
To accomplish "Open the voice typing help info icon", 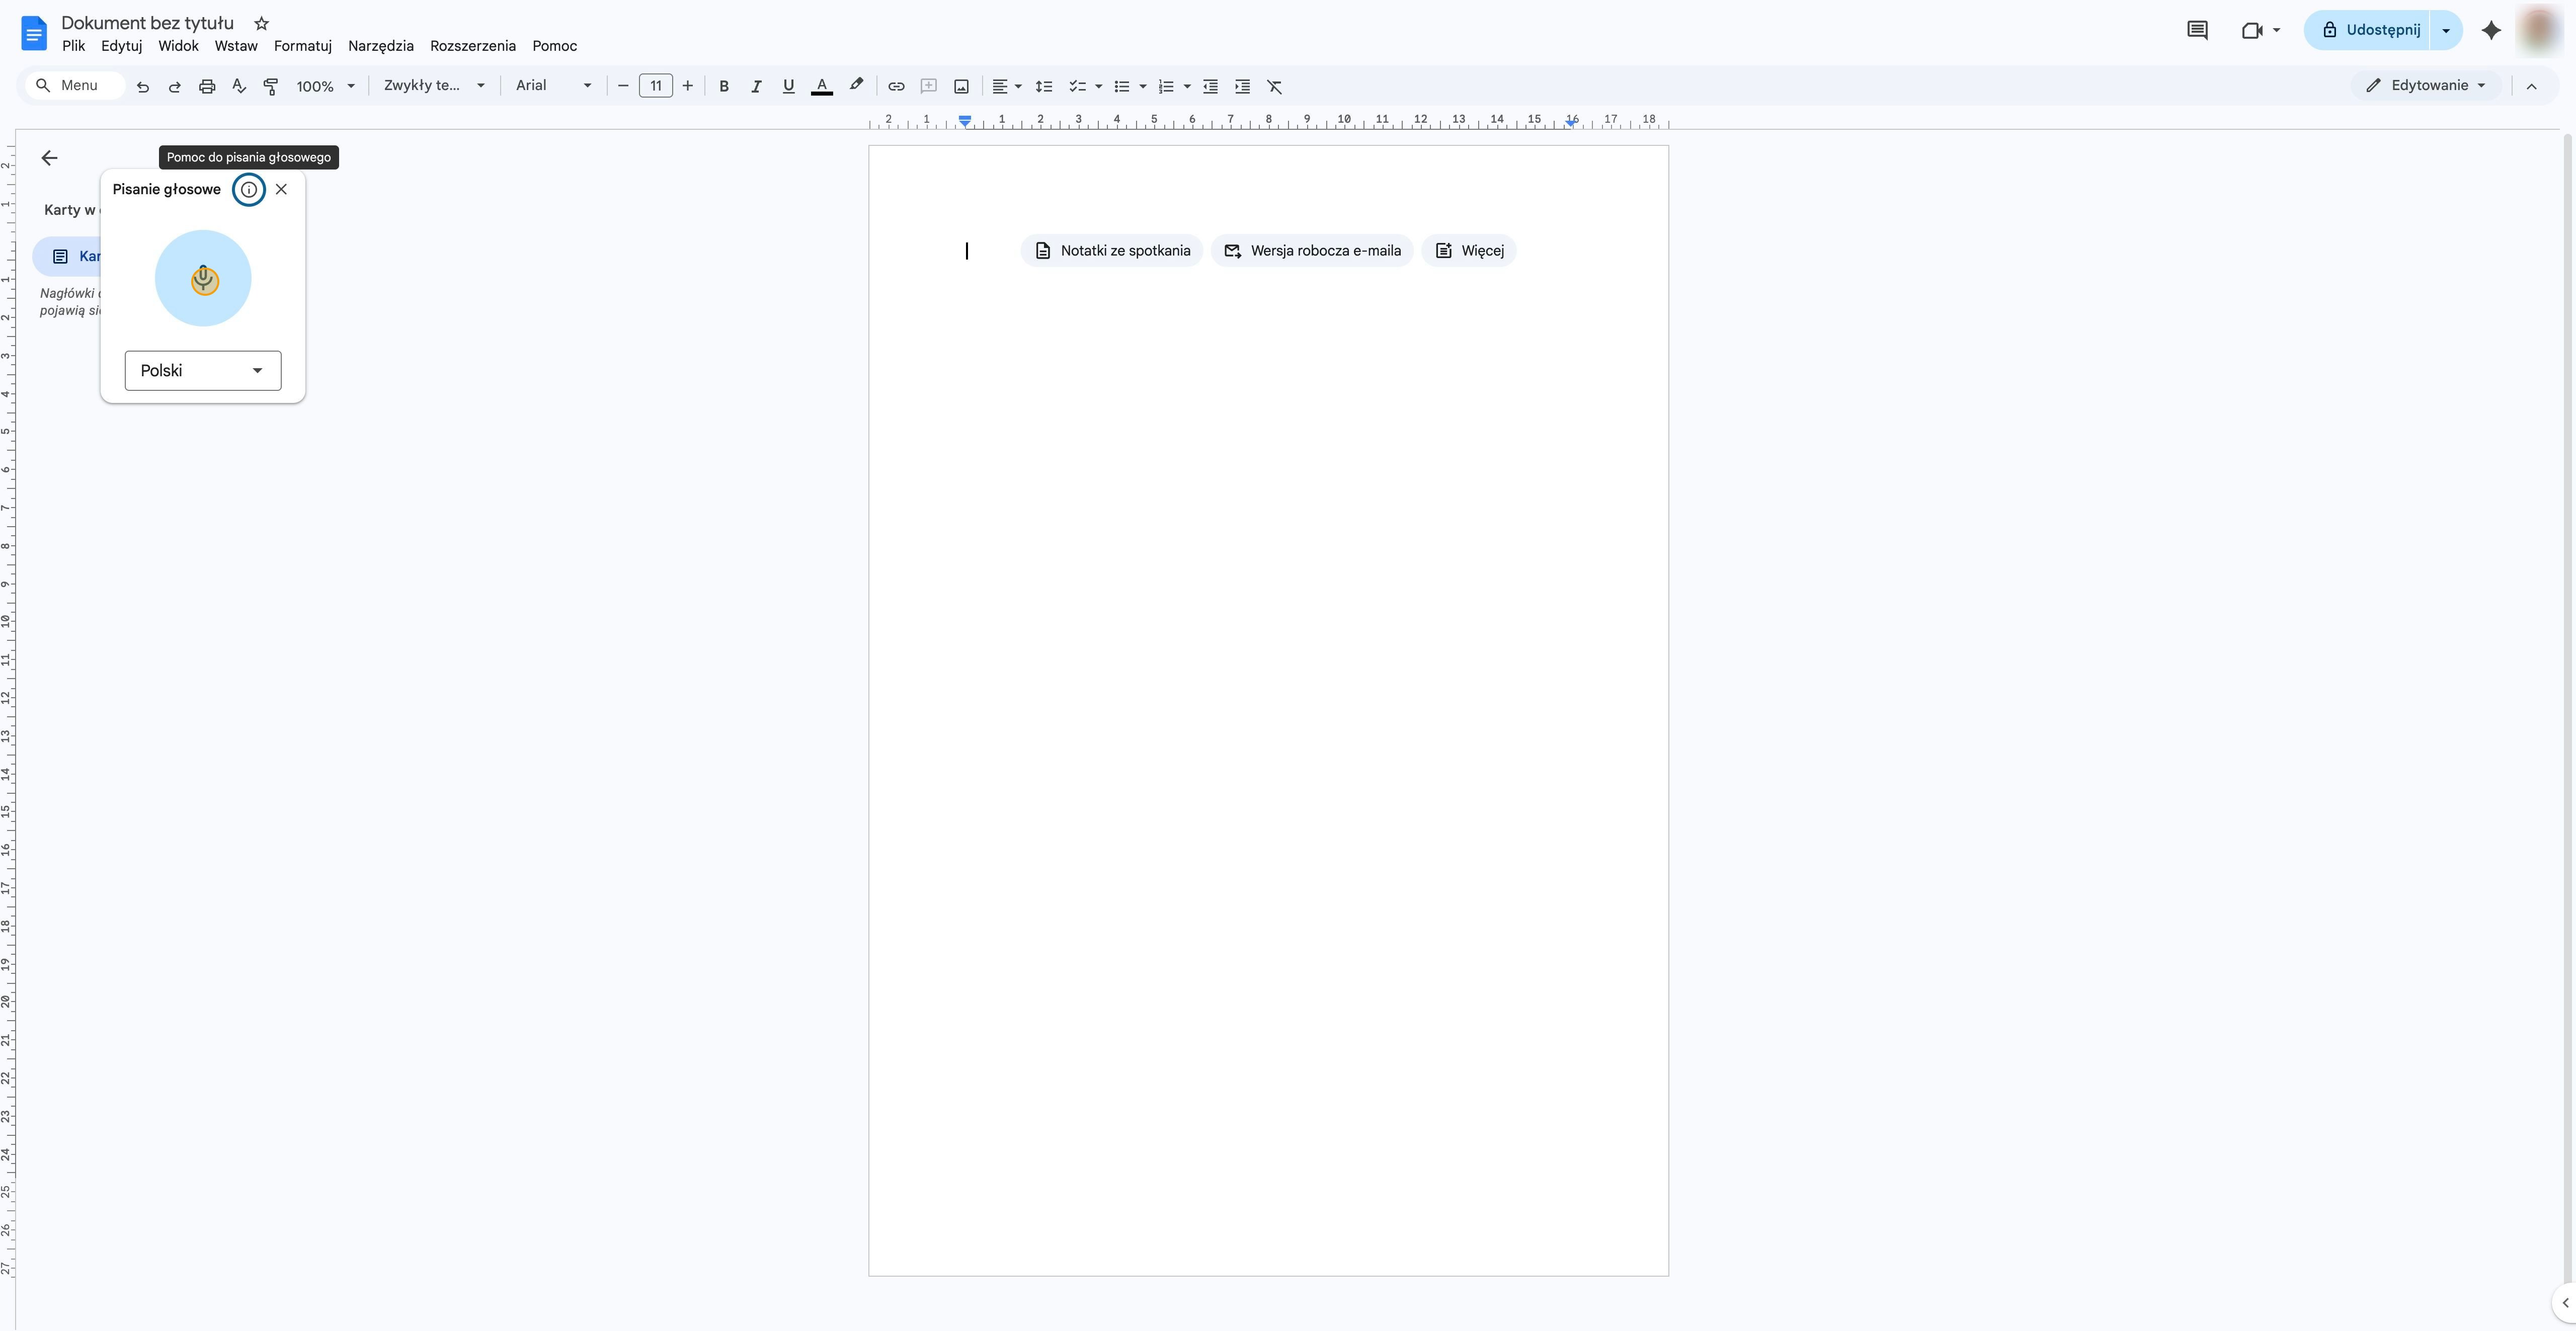I will [249, 189].
